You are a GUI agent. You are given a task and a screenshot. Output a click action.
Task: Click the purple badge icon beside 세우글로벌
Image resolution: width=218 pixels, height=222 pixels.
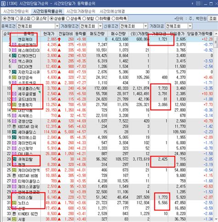(x=14, y=94)
